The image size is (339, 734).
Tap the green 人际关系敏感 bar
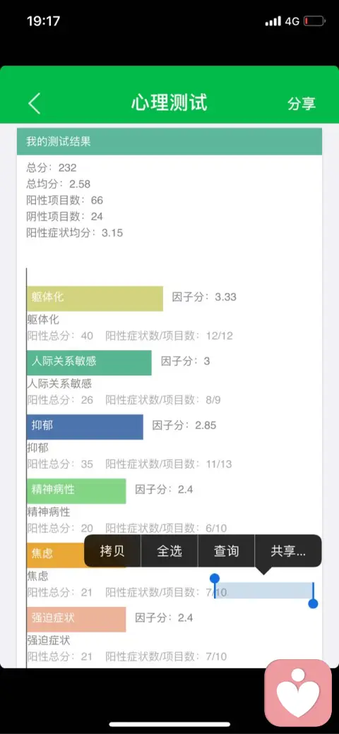click(x=90, y=363)
